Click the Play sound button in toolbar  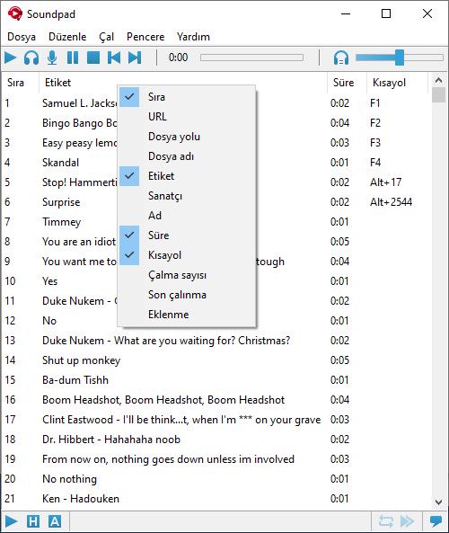11,58
